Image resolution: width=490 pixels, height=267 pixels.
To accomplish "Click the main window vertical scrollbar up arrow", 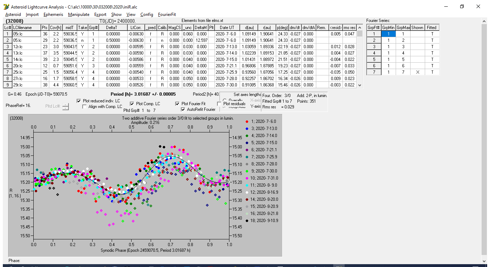I will [x=484, y=22].
